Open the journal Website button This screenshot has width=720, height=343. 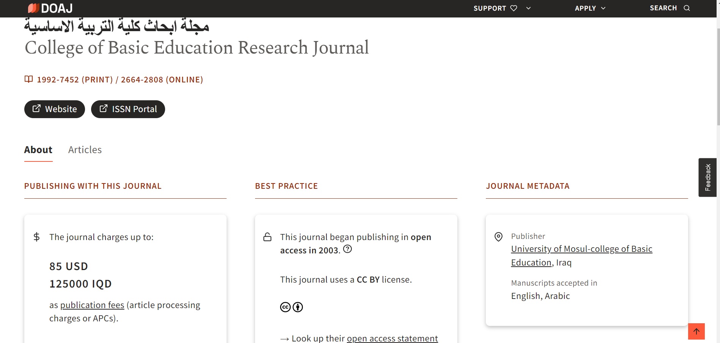point(55,109)
